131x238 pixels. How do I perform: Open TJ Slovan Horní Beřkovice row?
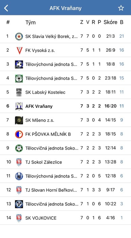tap(65, 190)
